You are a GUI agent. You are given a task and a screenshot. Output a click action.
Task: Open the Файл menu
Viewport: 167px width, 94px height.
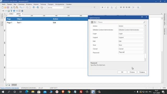coord(4,4)
